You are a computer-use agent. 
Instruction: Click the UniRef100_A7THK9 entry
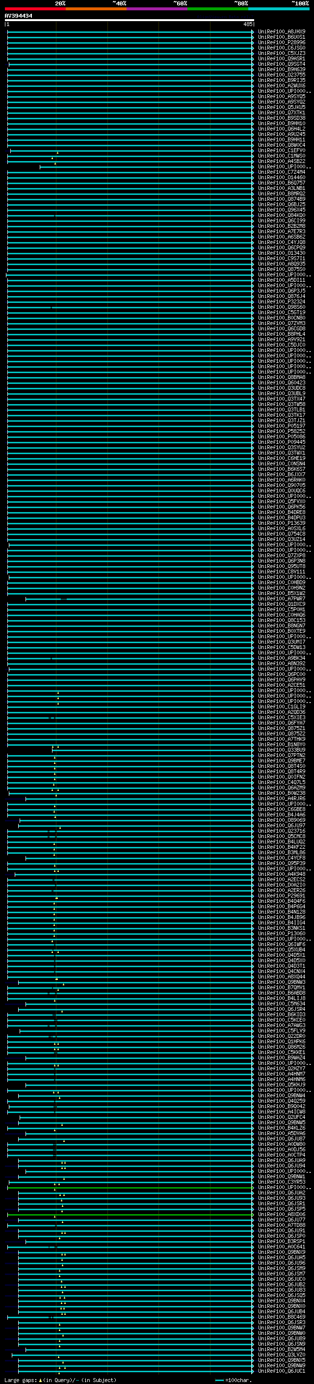(282, 739)
